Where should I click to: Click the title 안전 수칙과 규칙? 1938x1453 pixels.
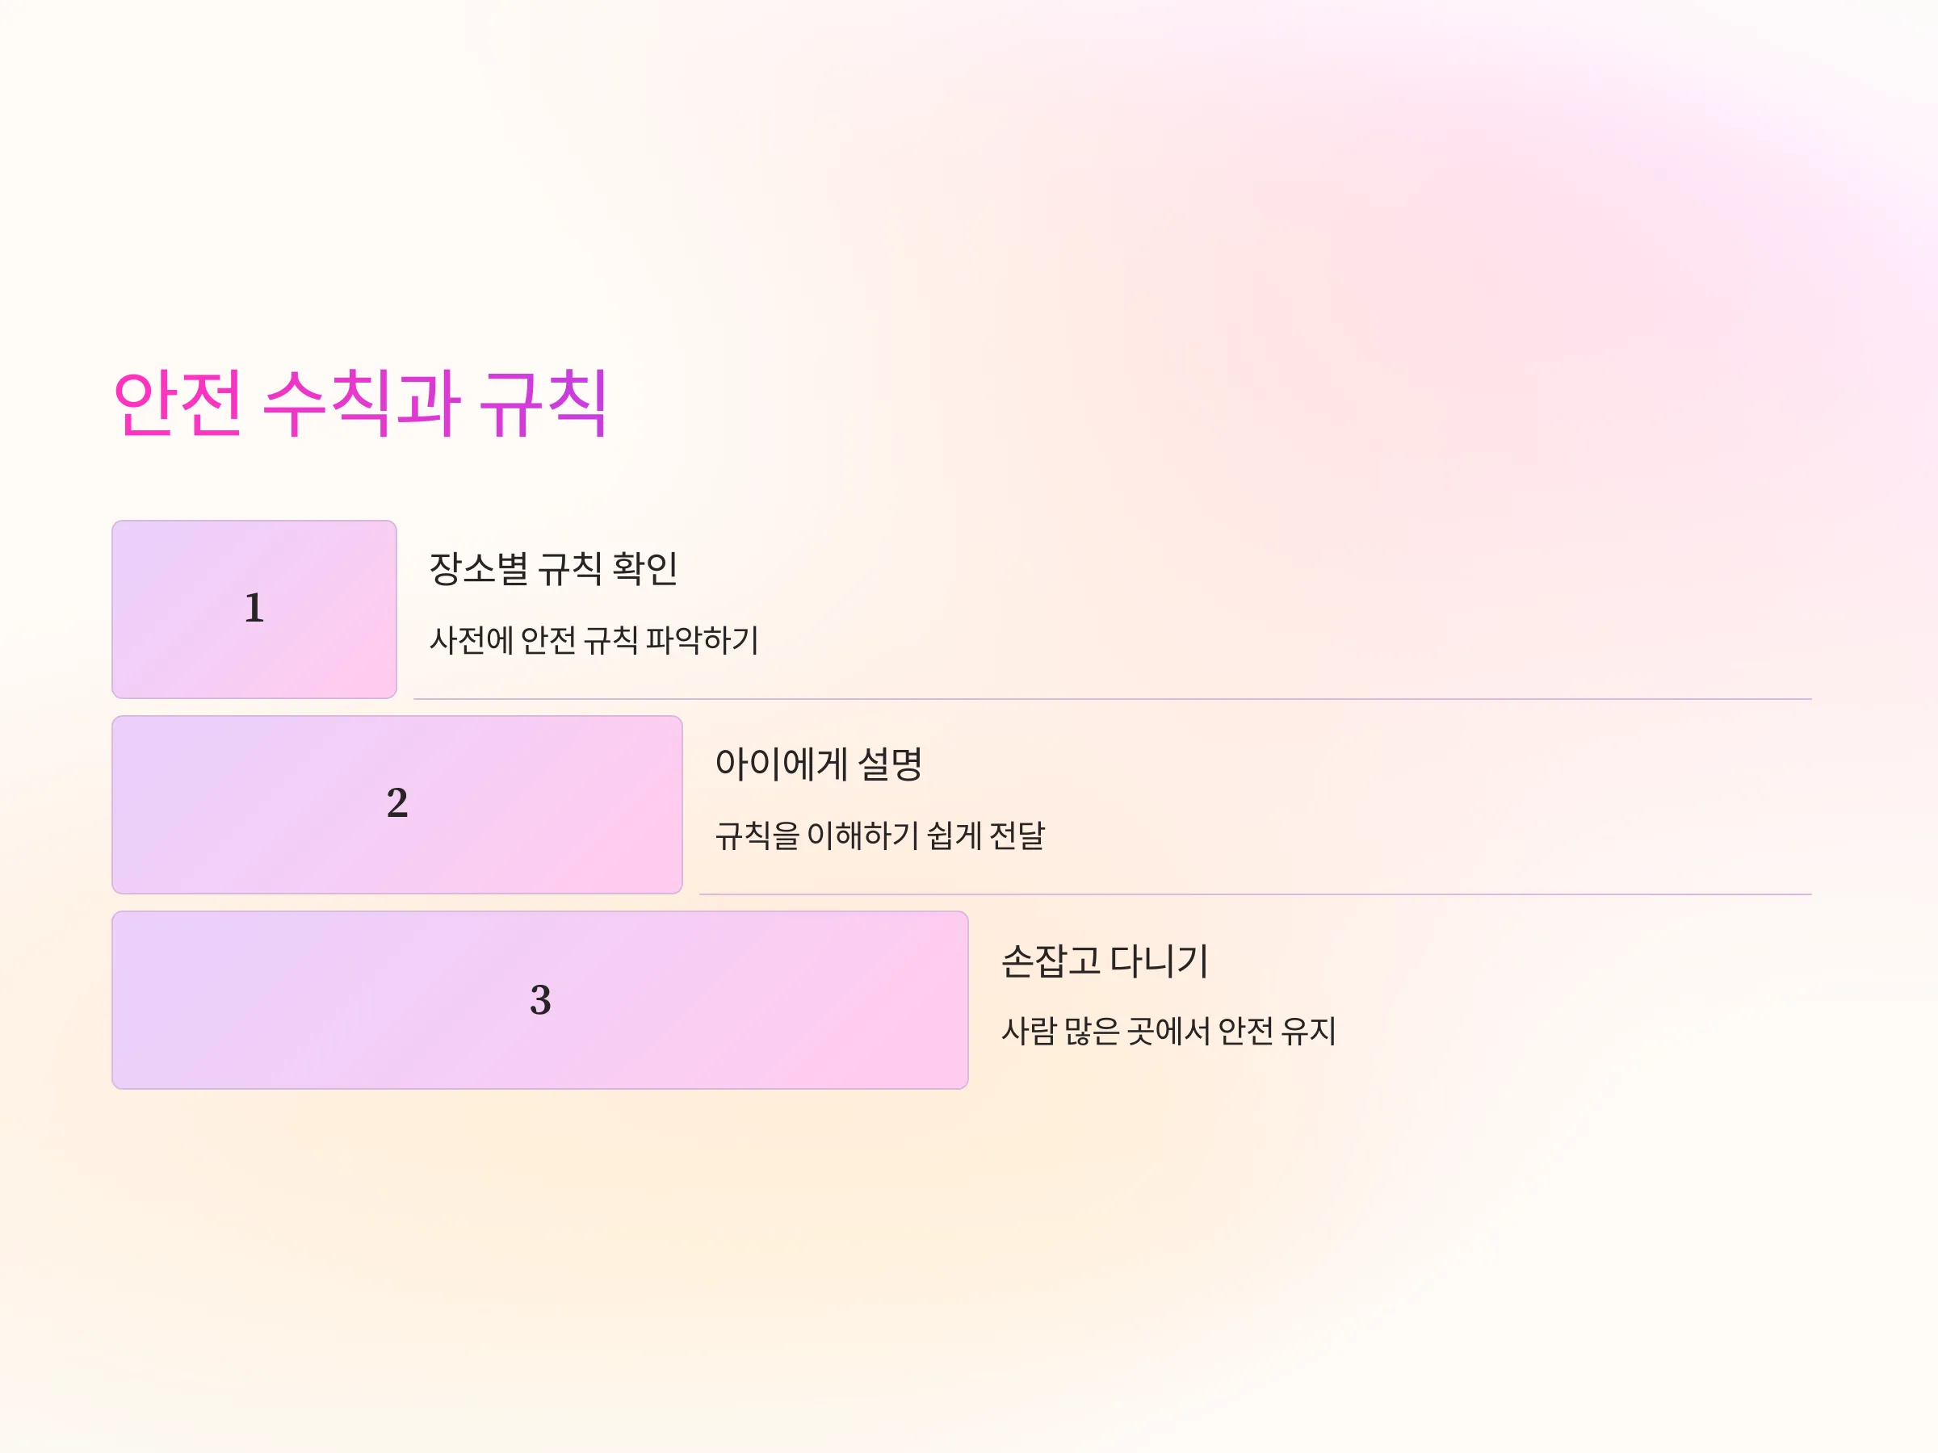click(x=360, y=404)
